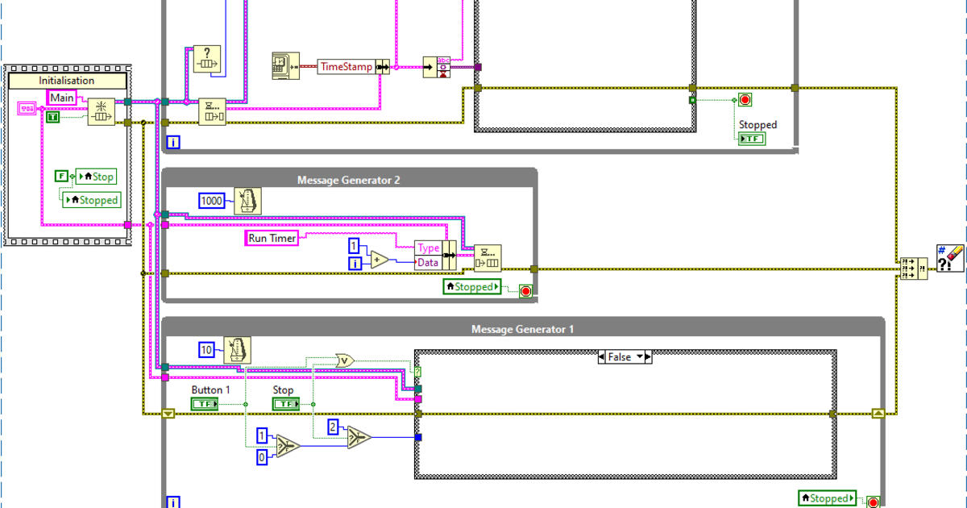Click the red stop conditional terminal in top loop
Viewport: 967px width, 508px height.
point(745,99)
